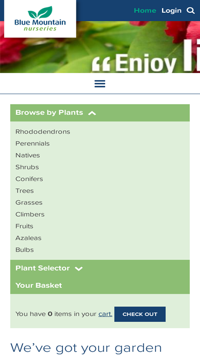
Task: Browse the Perennials category
Action: (33, 144)
